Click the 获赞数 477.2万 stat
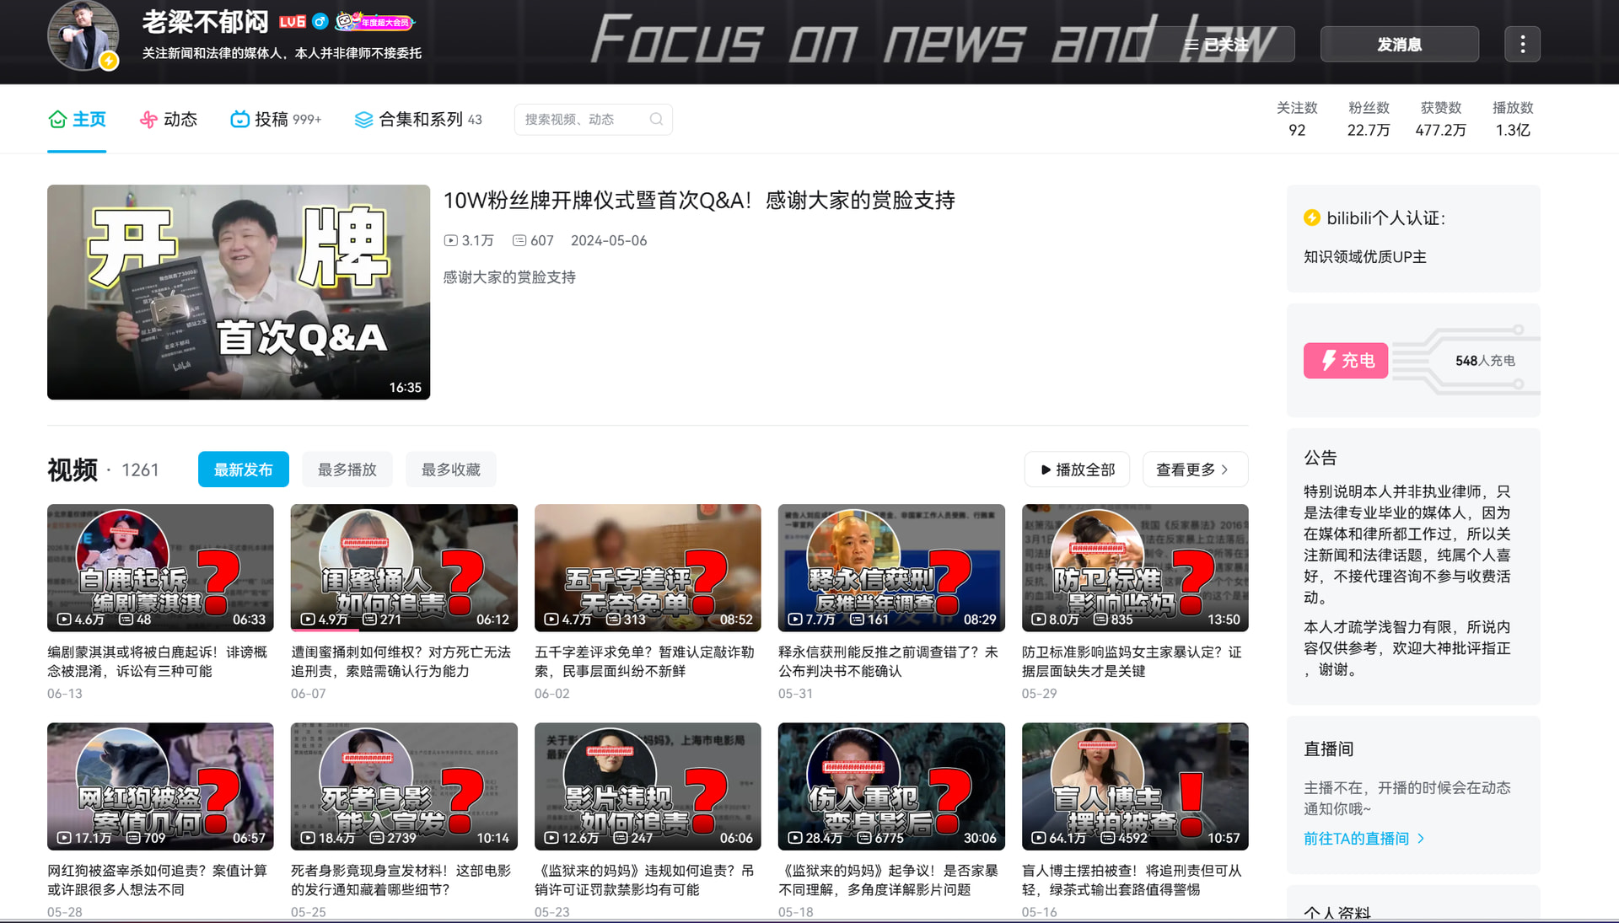The height and width of the screenshot is (923, 1619). click(1441, 119)
